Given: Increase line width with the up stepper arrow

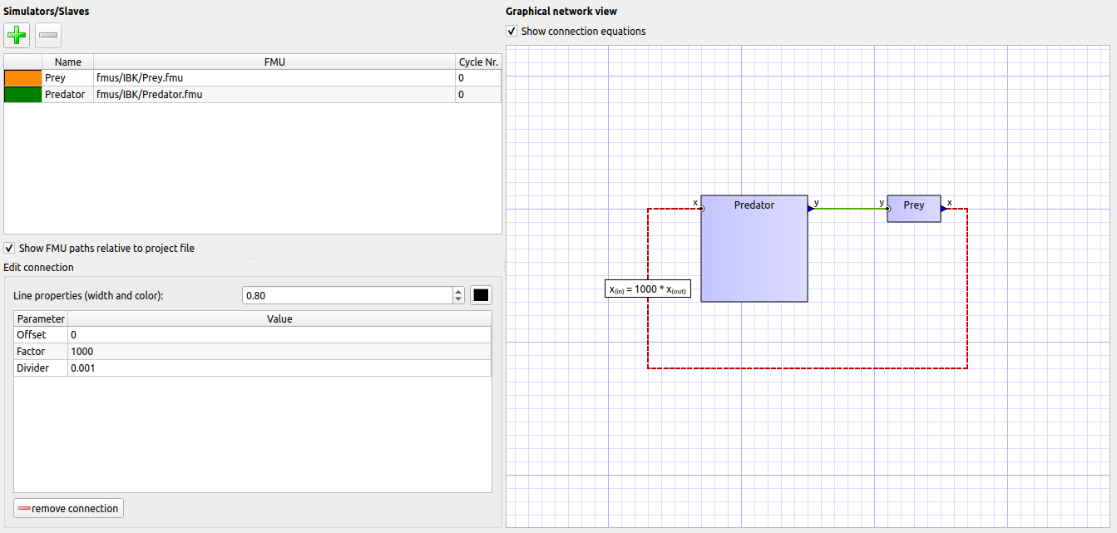Looking at the screenshot, I should (x=458, y=291).
